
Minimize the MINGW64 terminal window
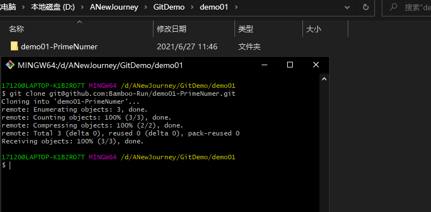(264, 65)
